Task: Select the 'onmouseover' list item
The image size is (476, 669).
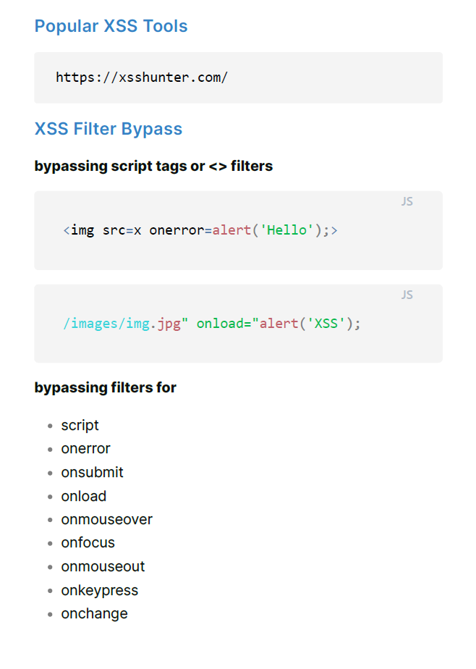Action: 106,519
